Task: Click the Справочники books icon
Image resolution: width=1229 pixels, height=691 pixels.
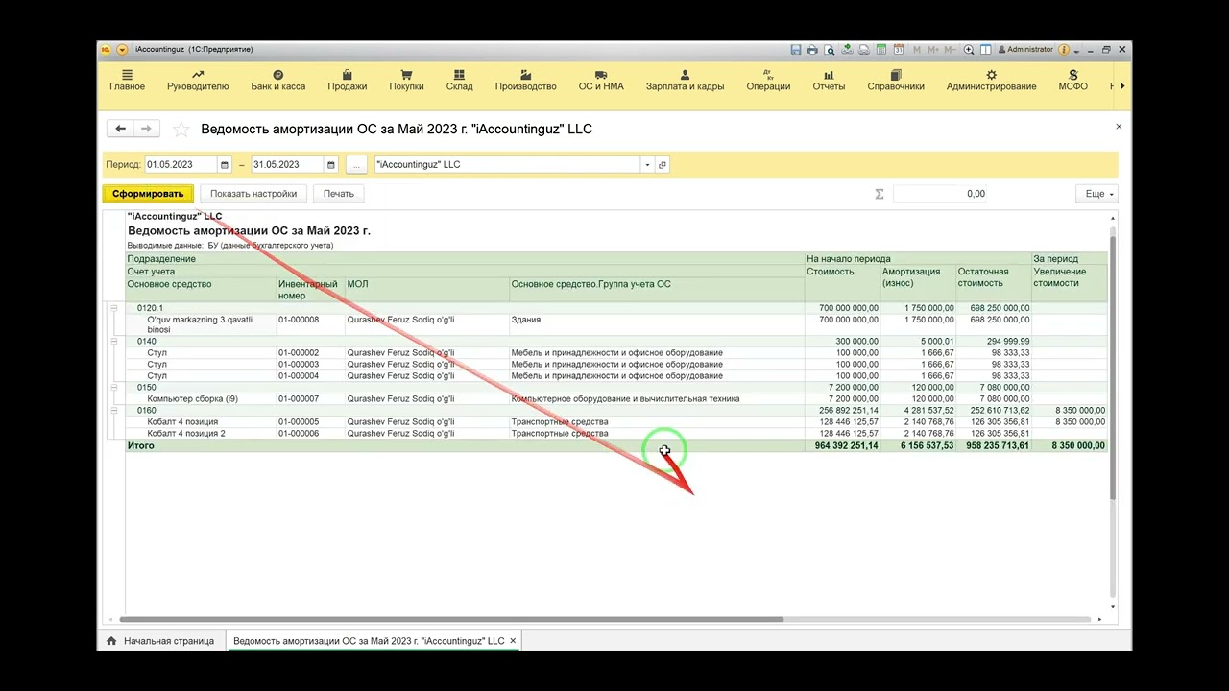Action: [896, 75]
